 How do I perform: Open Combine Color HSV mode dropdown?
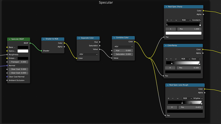coord(123,46)
